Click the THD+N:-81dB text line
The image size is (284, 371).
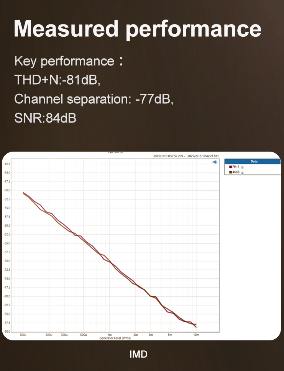pyautogui.click(x=57, y=80)
